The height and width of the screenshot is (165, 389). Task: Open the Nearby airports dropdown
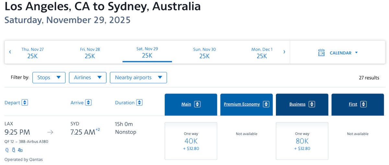[138, 77]
